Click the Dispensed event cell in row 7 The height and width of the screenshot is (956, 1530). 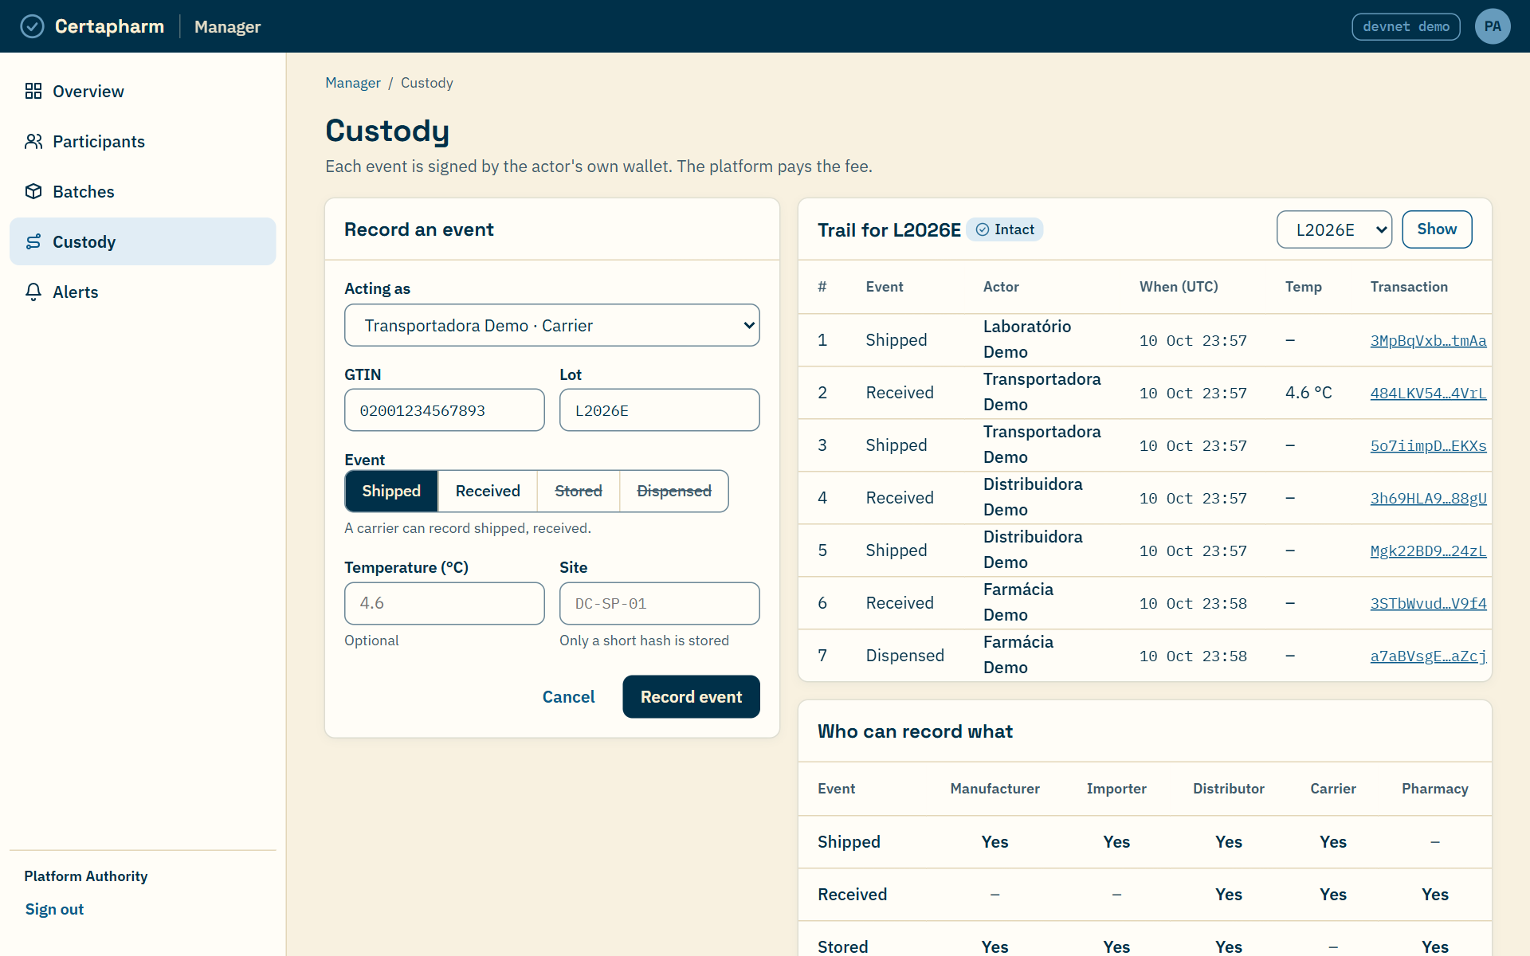(905, 656)
